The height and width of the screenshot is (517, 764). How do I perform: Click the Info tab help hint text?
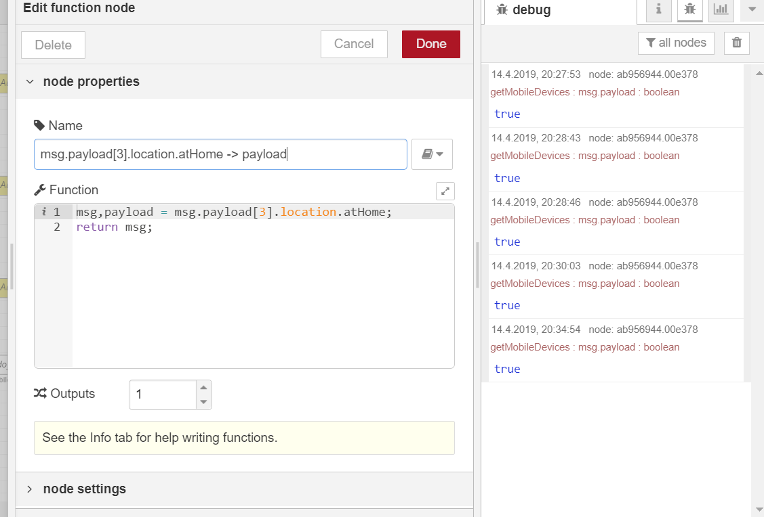(x=160, y=438)
